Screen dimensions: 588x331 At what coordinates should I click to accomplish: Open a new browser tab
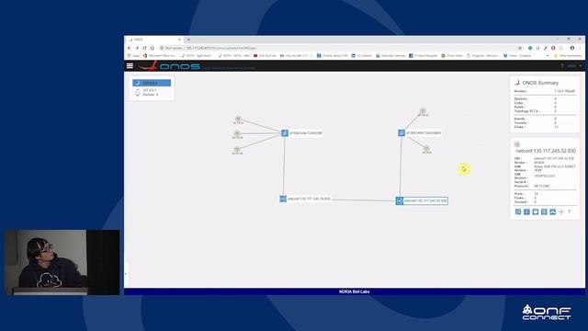pos(188,40)
